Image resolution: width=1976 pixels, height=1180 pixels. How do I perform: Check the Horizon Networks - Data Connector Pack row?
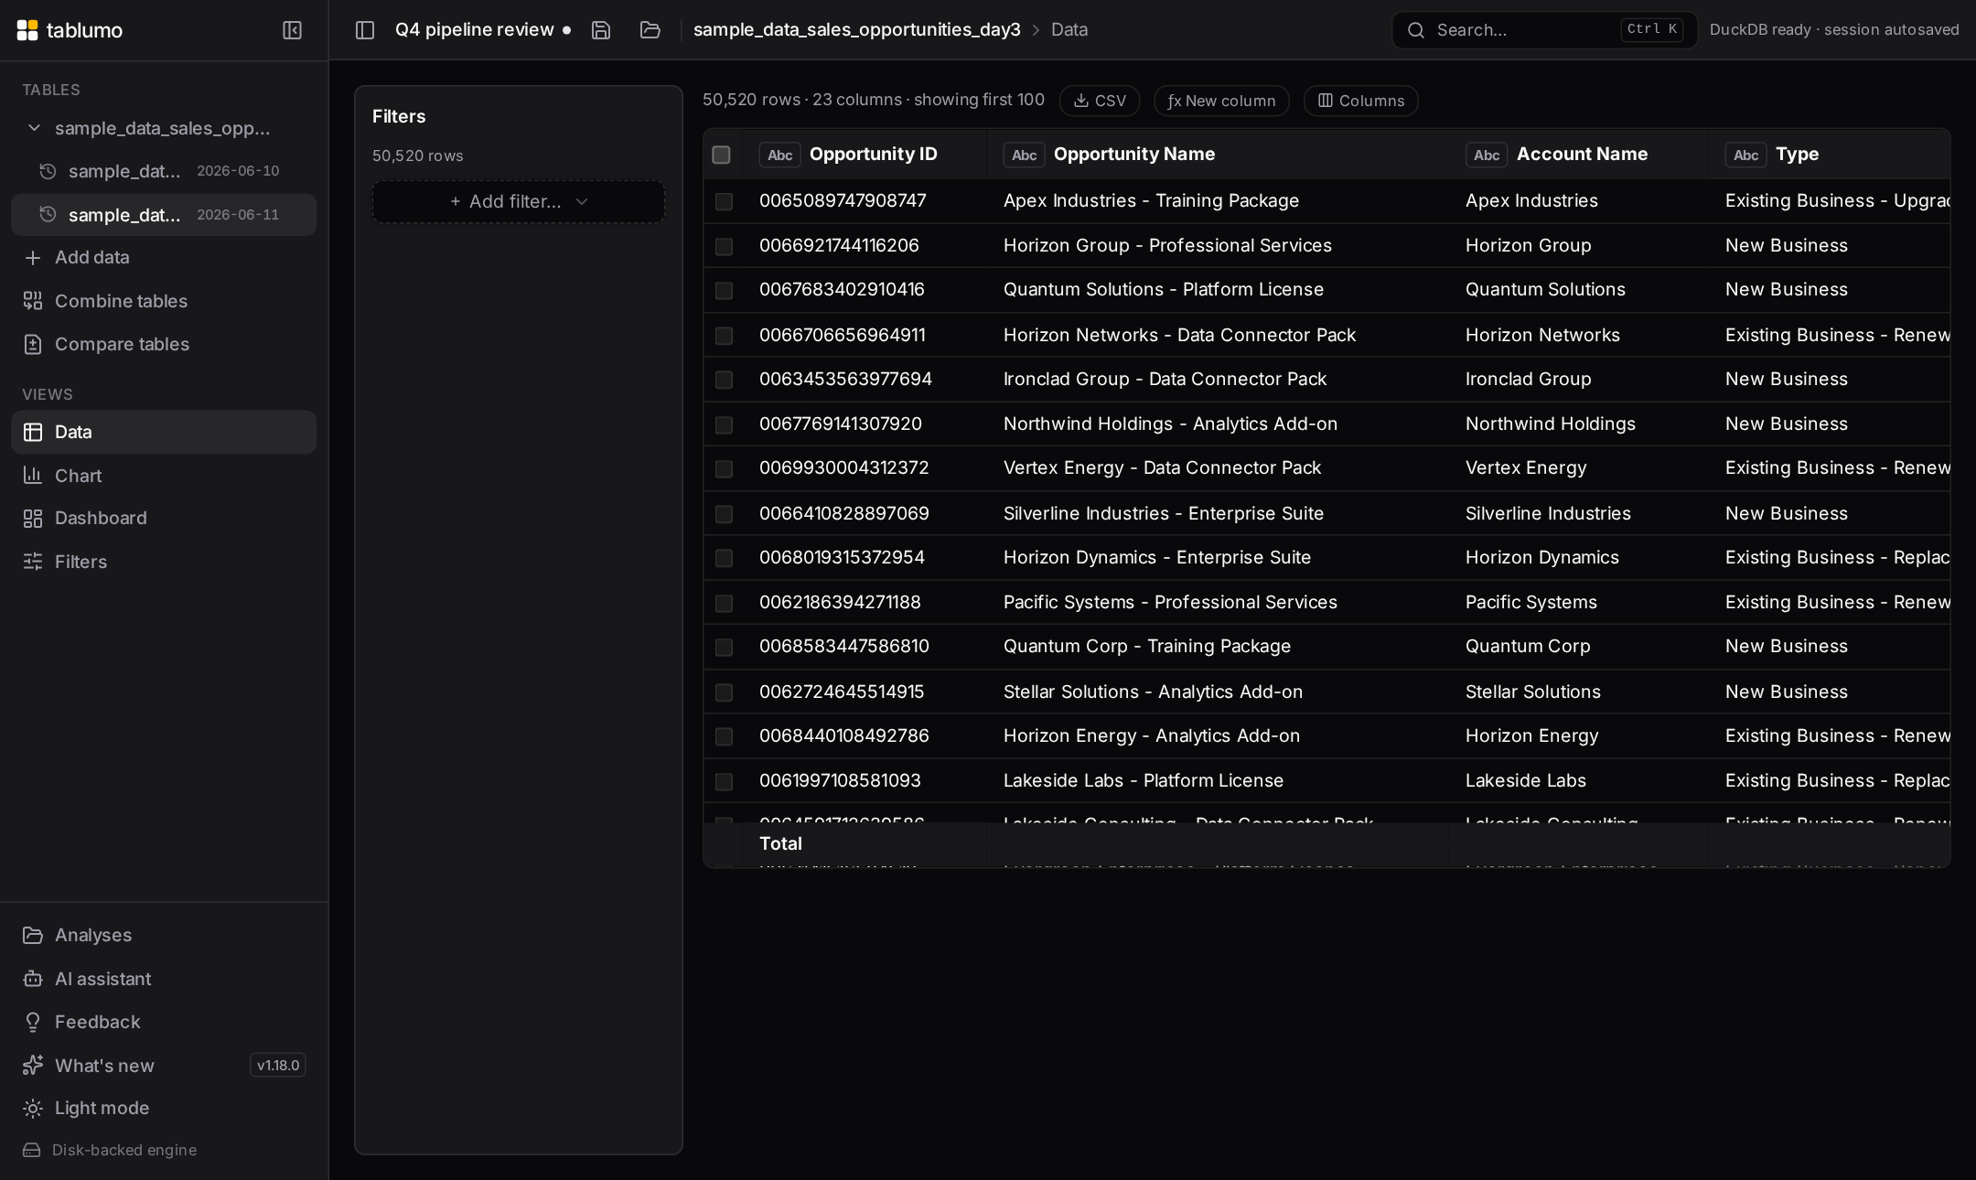click(x=724, y=336)
